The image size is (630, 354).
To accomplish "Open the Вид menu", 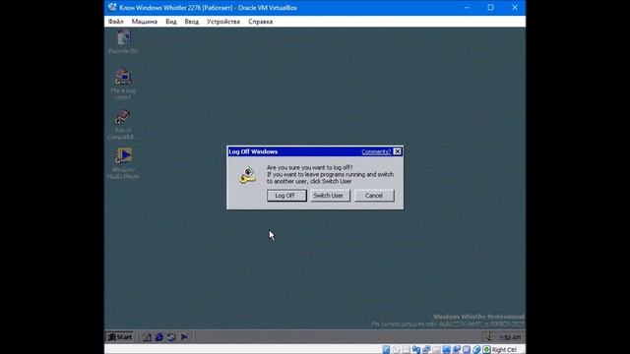I will (170, 22).
